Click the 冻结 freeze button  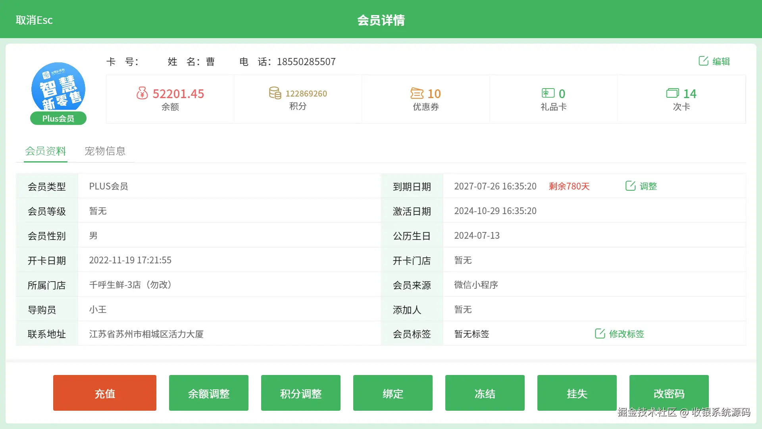pyautogui.click(x=485, y=393)
